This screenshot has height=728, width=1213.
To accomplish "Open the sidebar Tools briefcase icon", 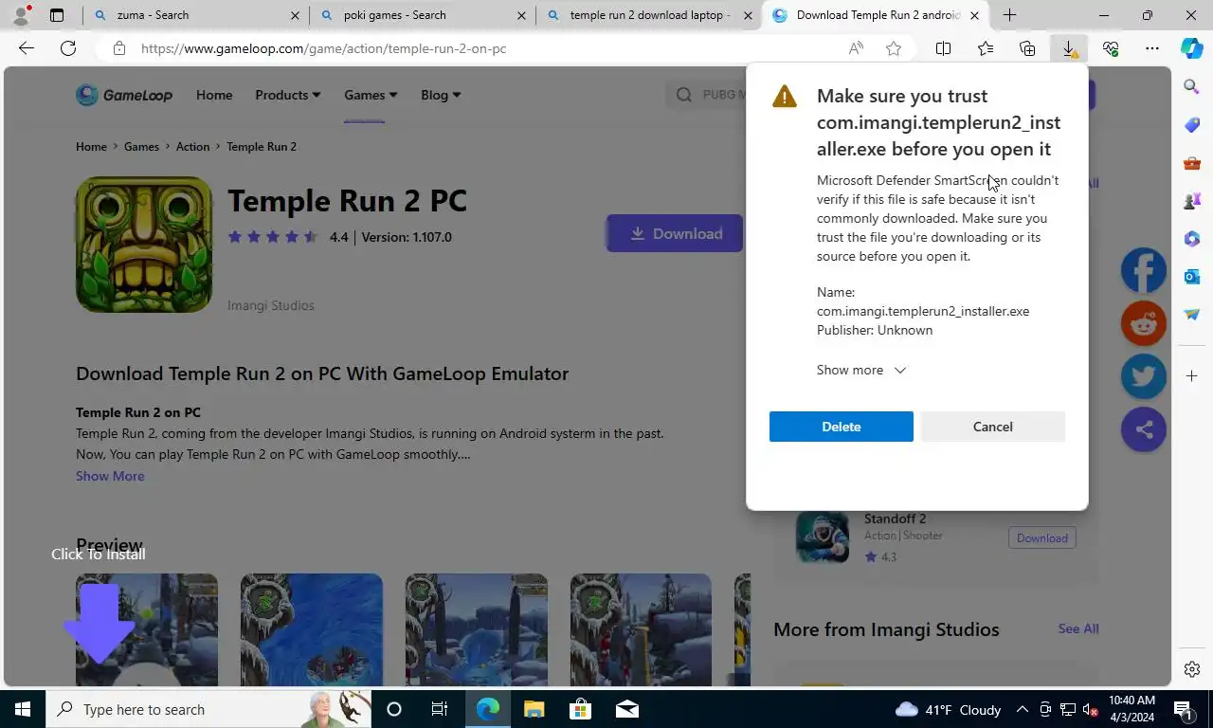I will pyautogui.click(x=1192, y=163).
